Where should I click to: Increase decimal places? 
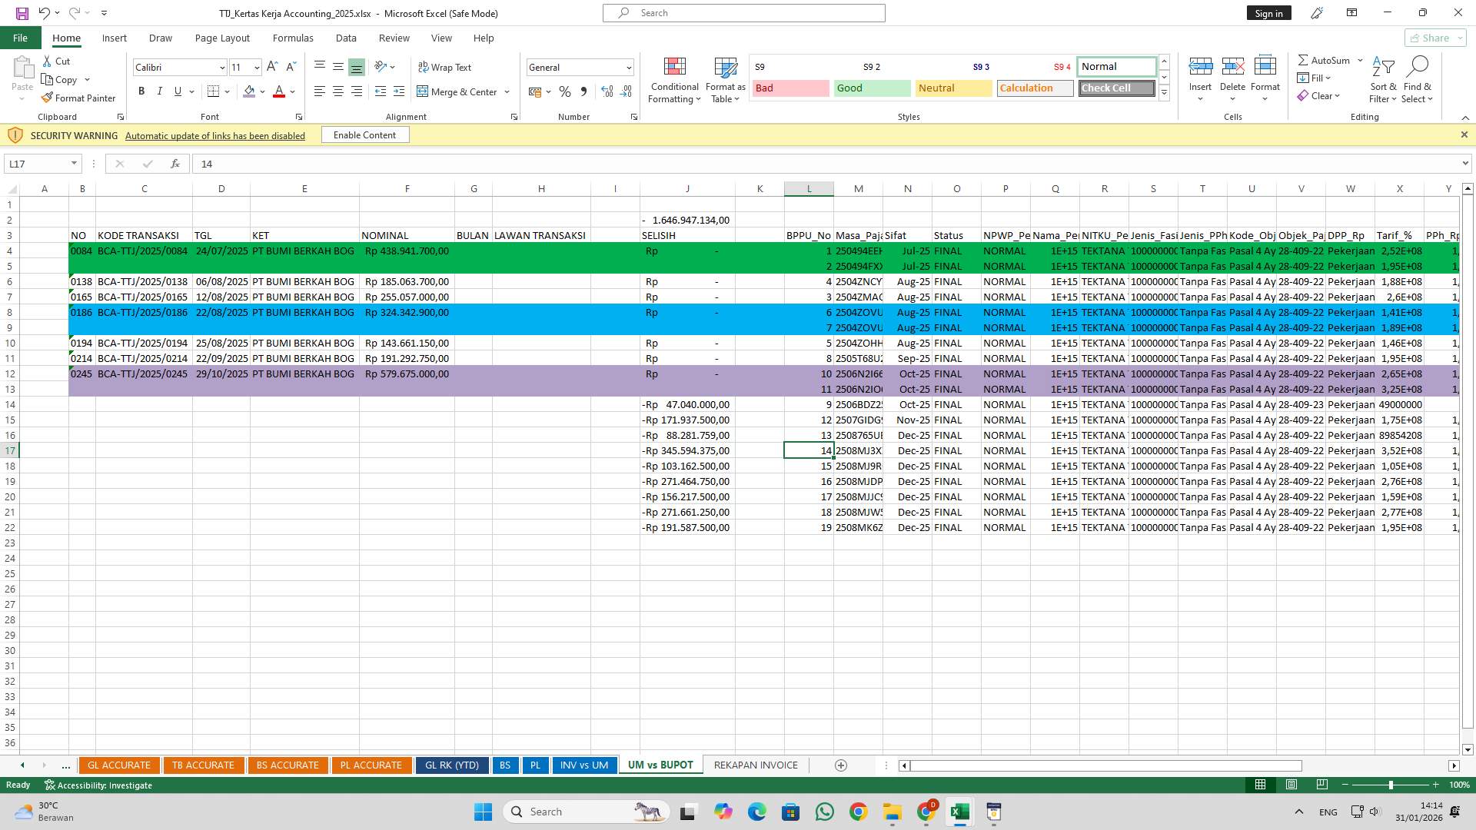[x=607, y=91]
